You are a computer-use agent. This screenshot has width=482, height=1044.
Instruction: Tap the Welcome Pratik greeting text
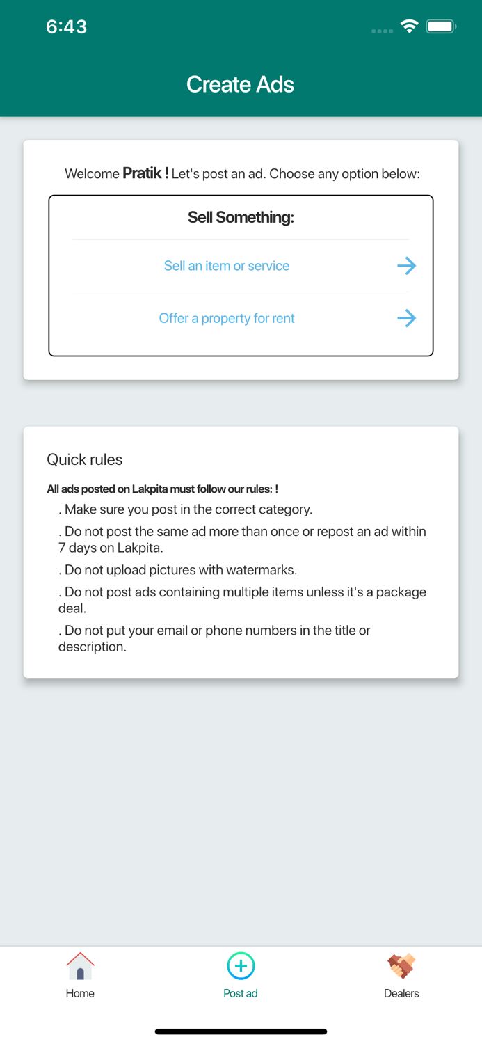(242, 173)
